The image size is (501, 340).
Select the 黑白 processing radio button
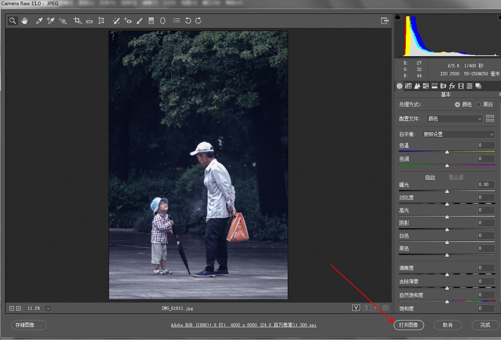click(x=478, y=105)
